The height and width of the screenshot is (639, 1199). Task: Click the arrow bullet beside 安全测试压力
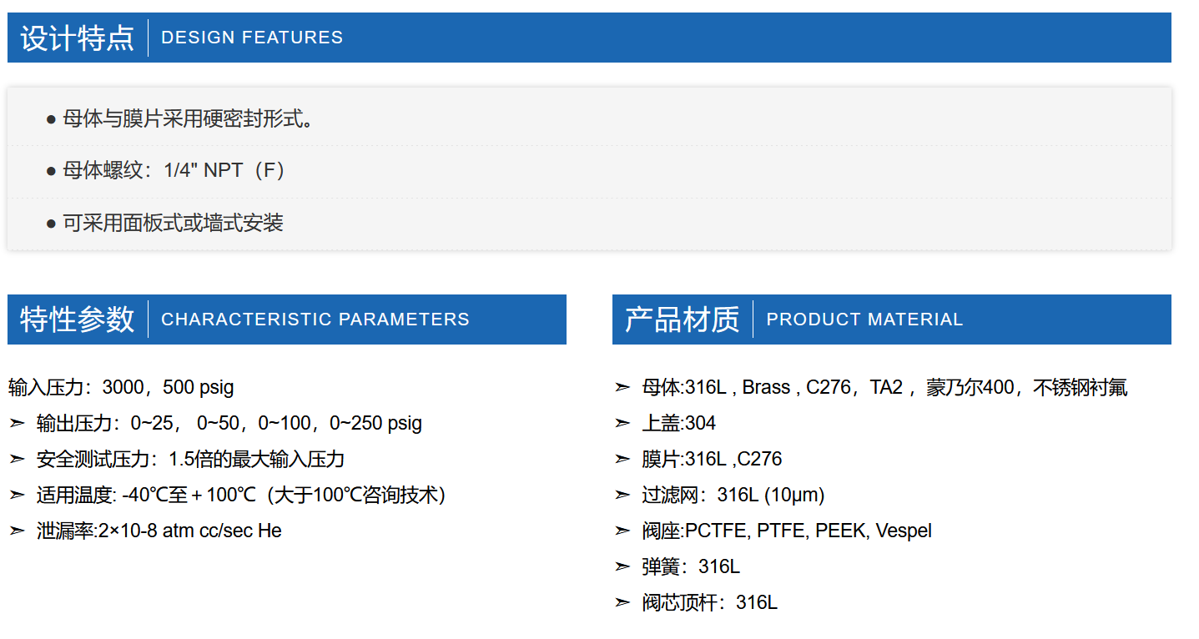pos(17,459)
